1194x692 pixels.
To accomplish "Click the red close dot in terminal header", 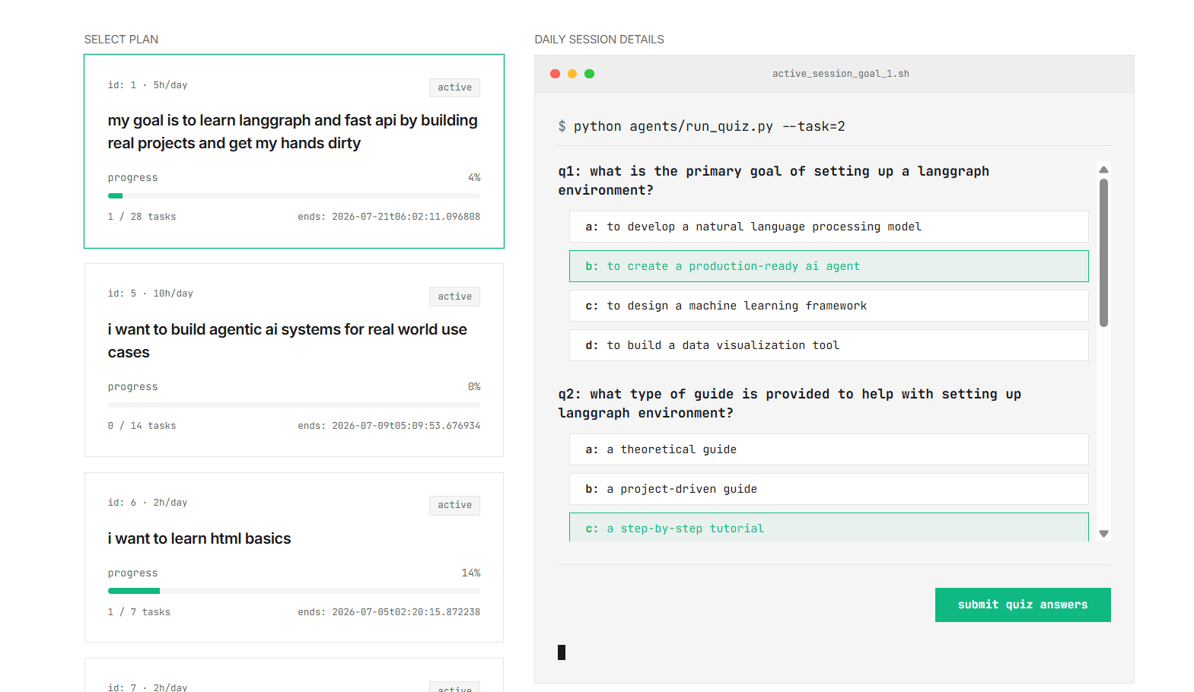I will coord(555,74).
